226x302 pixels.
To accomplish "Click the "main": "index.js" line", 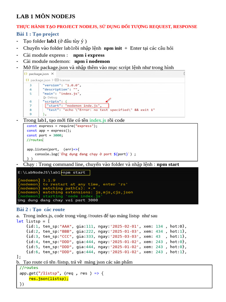I will (62, 93).
